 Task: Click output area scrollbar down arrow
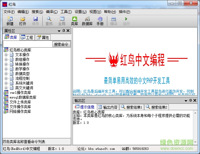[x=195, y=142]
